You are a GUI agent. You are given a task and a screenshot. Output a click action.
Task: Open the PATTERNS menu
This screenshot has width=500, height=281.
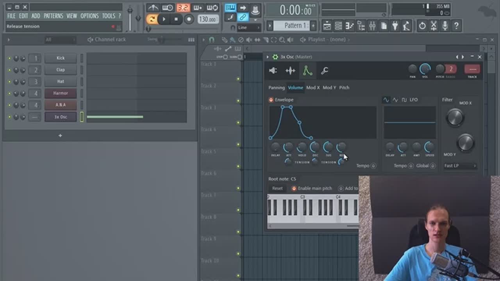coord(53,16)
